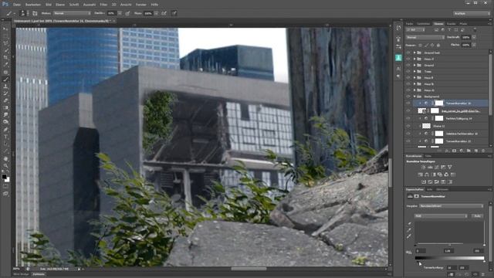Select the Type tool
Viewport: 494px width, 278px height.
point(5,137)
